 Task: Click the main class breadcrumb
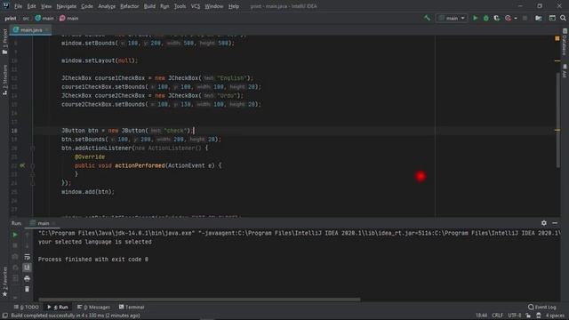[44, 18]
